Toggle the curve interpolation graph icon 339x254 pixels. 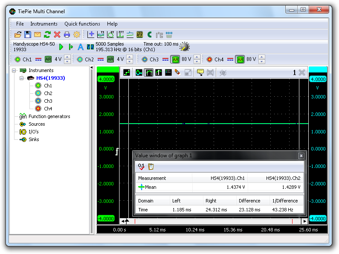tap(139, 72)
